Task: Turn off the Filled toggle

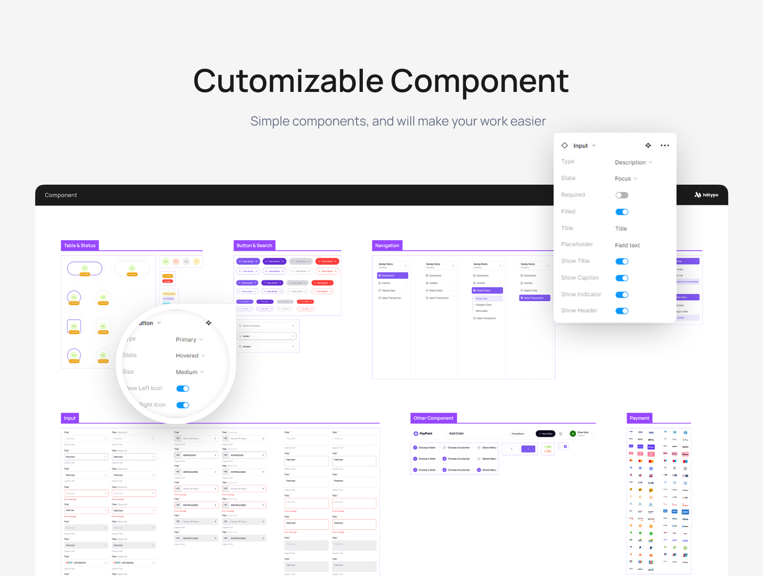Action: pos(622,212)
